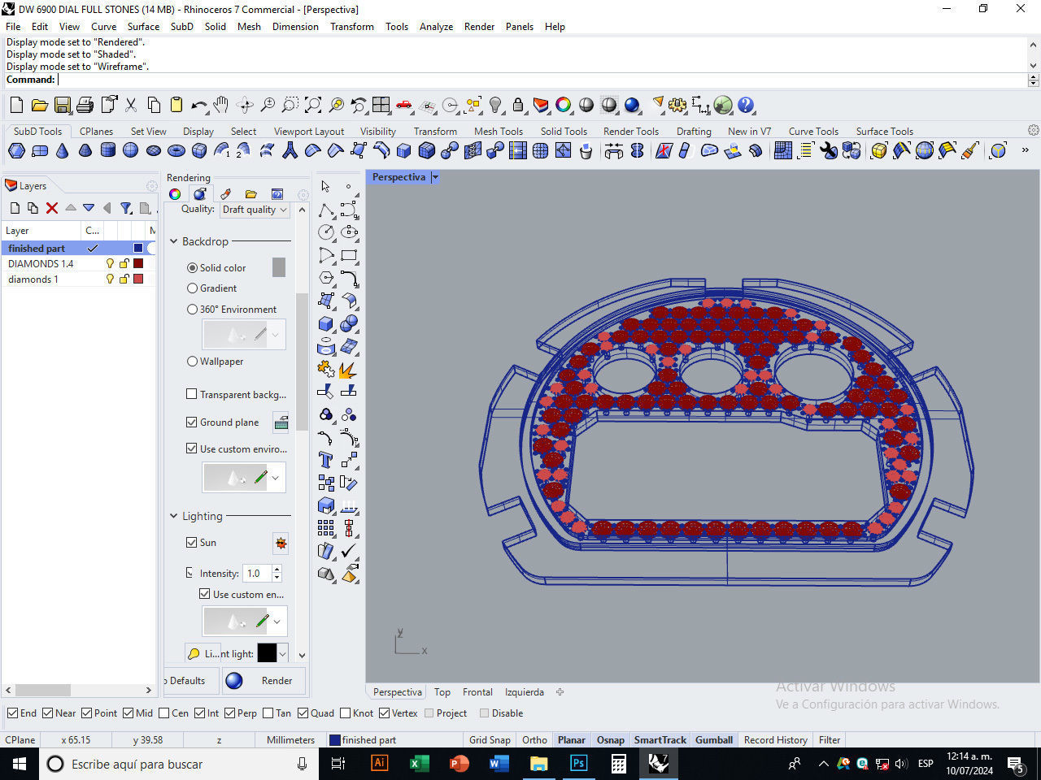
Task: Toggle Gumball in status bar
Action: [x=714, y=739]
